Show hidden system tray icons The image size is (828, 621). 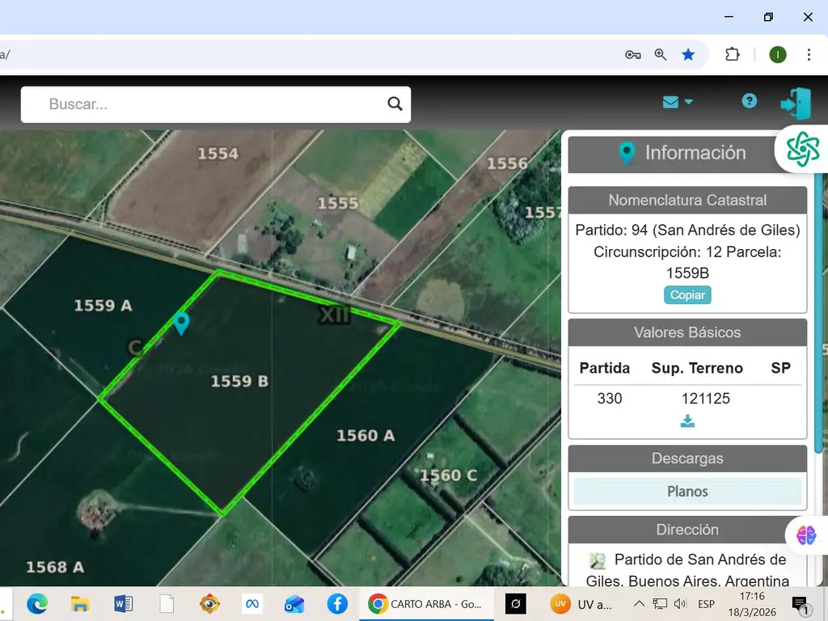coord(639,604)
